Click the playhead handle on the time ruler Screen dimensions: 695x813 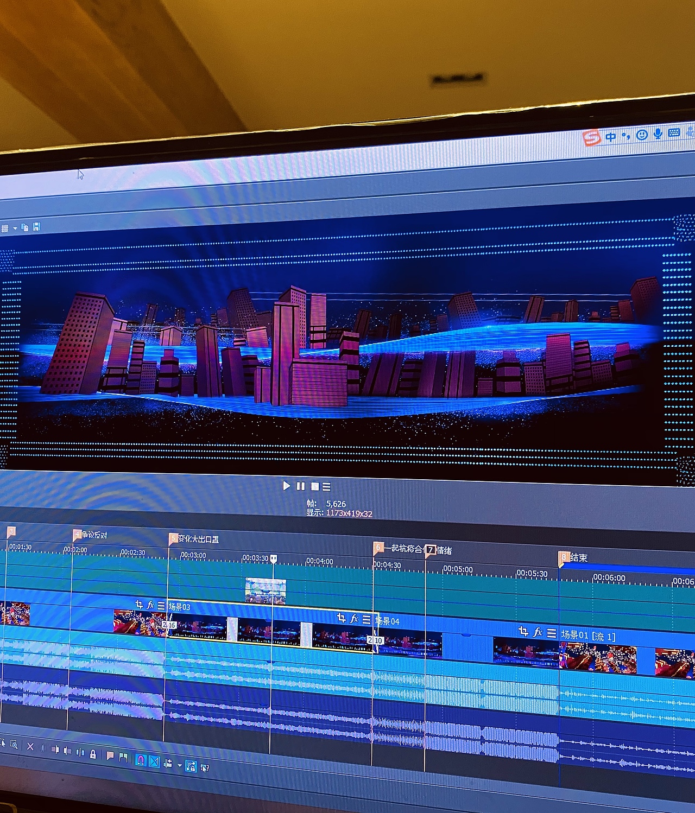(x=274, y=558)
